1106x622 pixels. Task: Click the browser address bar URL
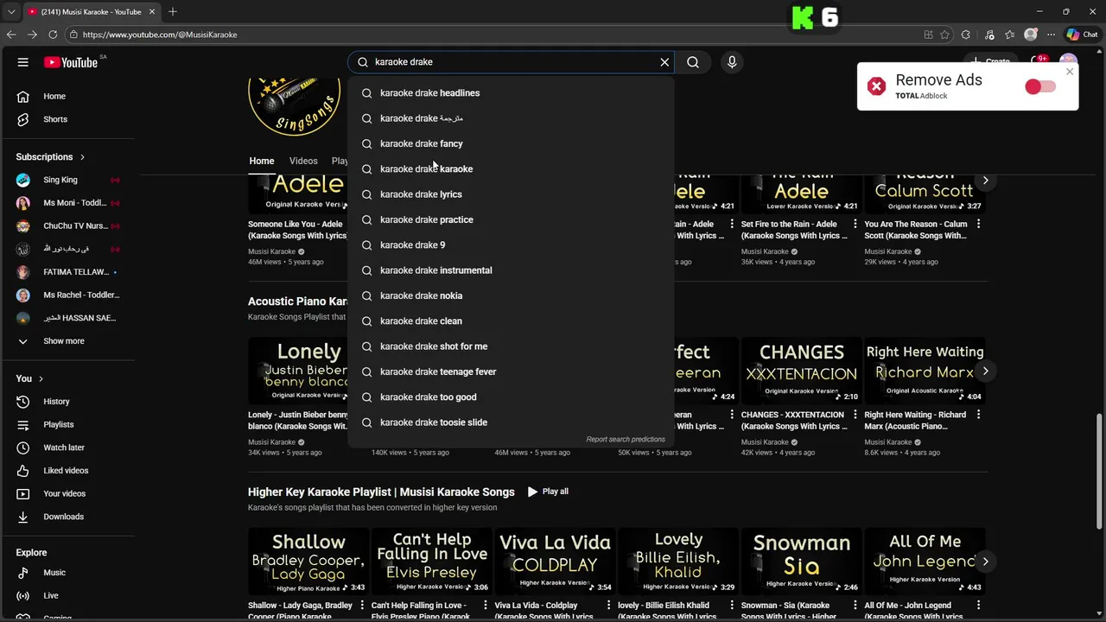coord(160,35)
